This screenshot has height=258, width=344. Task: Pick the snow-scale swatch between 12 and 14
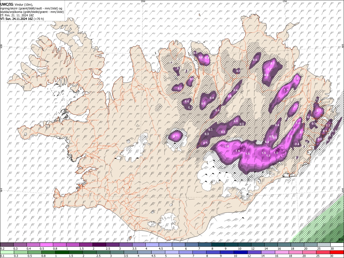(x=258, y=245)
